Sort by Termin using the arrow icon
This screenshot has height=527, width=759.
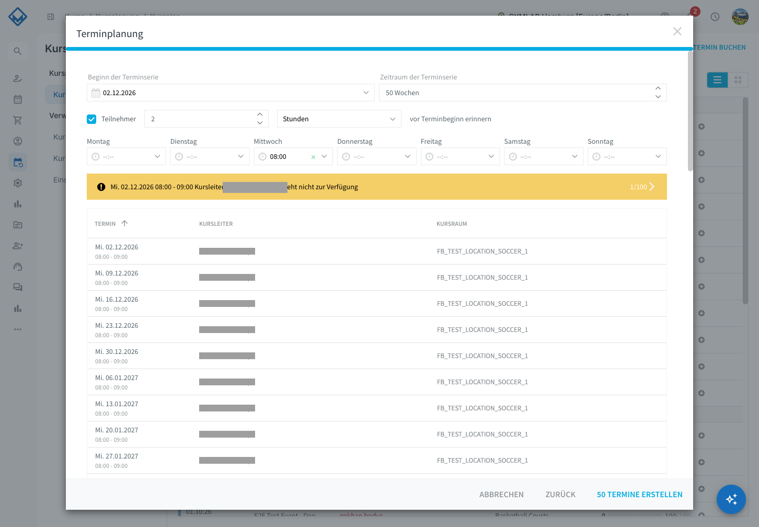pyautogui.click(x=124, y=223)
